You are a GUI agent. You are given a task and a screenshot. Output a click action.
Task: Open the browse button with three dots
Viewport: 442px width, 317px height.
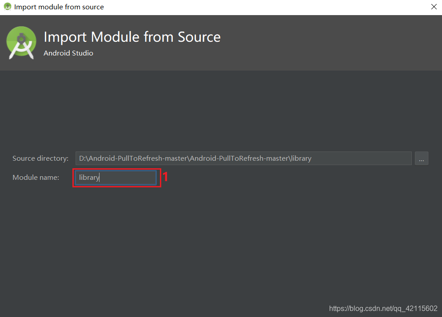422,158
